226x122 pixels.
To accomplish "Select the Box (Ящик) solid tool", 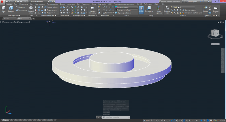I will 3,9.
